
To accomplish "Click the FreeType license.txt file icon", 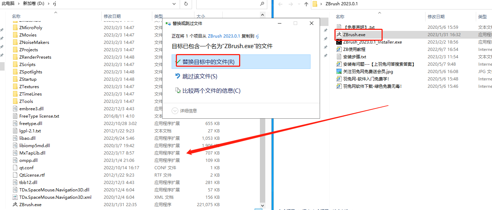I will tap(15, 116).
